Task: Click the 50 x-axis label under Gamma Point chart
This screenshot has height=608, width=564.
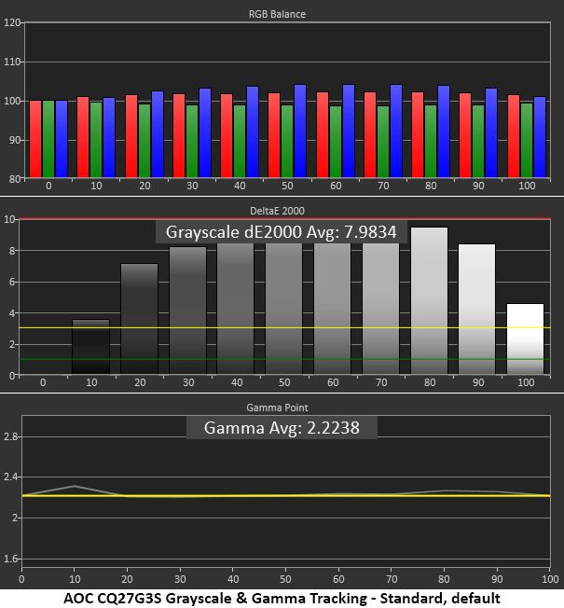Action: click(x=285, y=579)
